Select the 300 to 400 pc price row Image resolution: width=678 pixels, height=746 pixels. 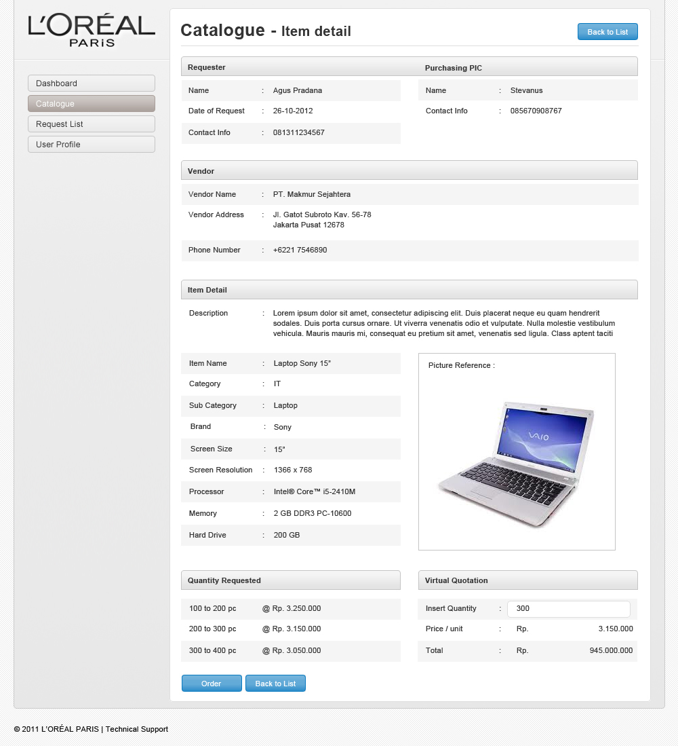(291, 651)
